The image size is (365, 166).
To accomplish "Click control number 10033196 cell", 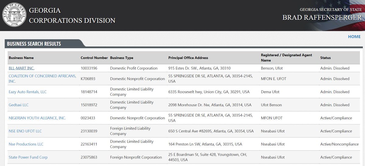I will (89, 68).
